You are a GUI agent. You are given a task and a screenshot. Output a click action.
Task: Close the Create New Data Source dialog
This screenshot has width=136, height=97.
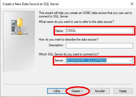[x=132, y=4]
